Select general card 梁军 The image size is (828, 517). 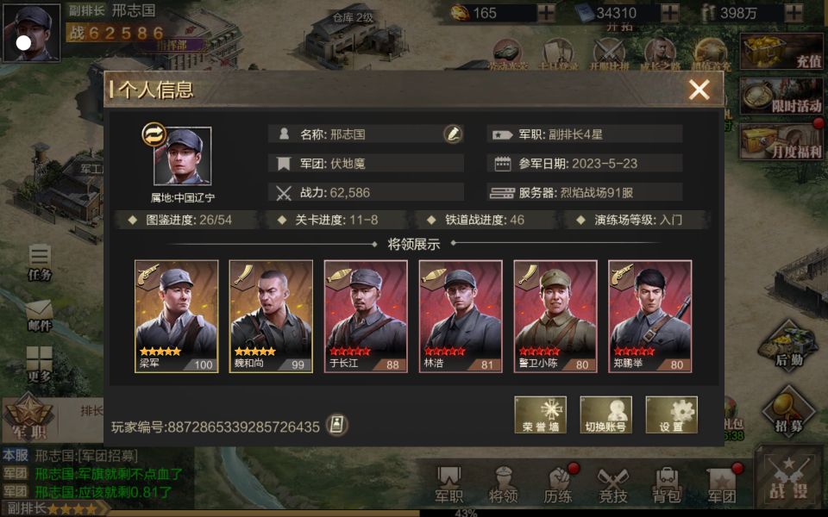(176, 316)
